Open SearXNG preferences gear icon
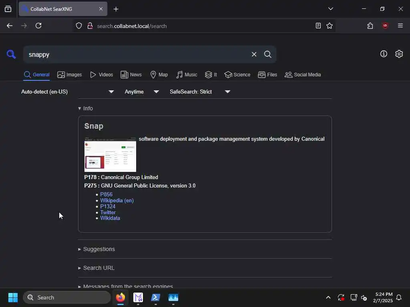The width and height of the screenshot is (410, 307). 399,54
